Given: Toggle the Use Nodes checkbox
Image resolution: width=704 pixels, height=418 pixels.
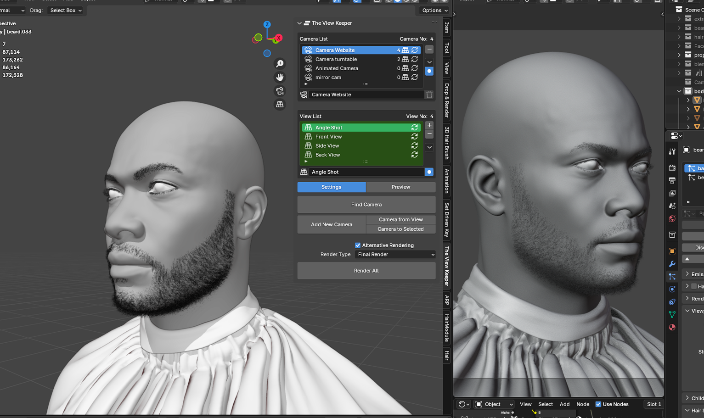Looking at the screenshot, I should coord(598,404).
